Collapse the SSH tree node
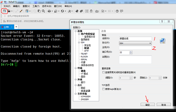 point(79,42)
